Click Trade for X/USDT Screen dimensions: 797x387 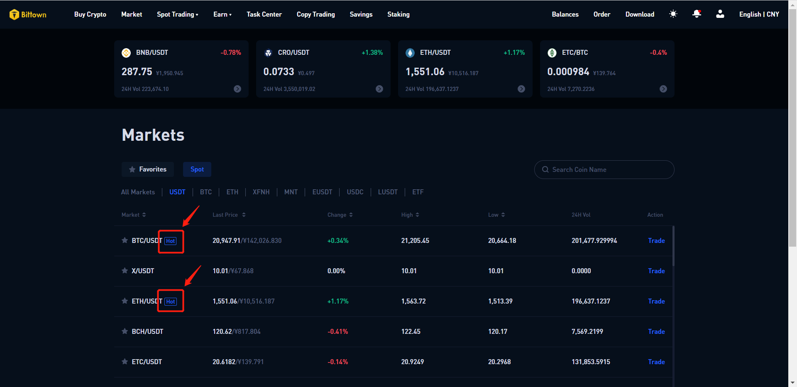(x=656, y=271)
